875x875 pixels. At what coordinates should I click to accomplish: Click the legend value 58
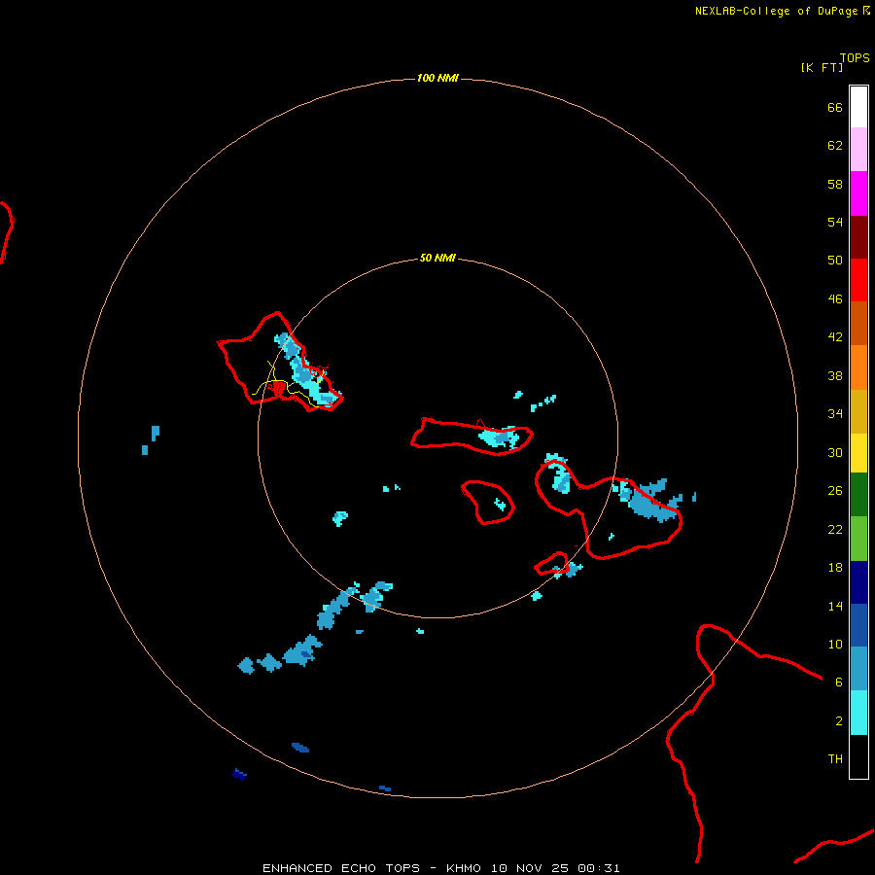pyautogui.click(x=835, y=184)
